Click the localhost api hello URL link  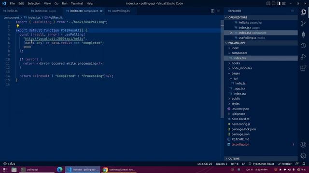[54, 38]
